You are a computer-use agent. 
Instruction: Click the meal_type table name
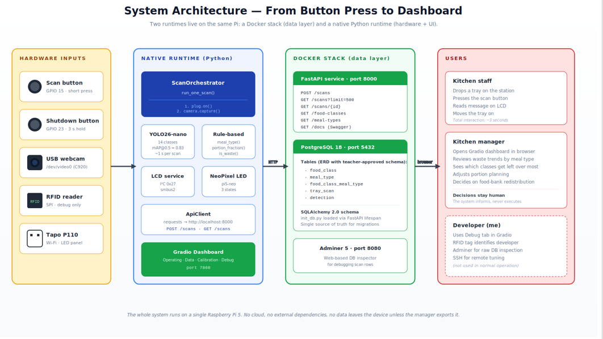tap(322, 177)
